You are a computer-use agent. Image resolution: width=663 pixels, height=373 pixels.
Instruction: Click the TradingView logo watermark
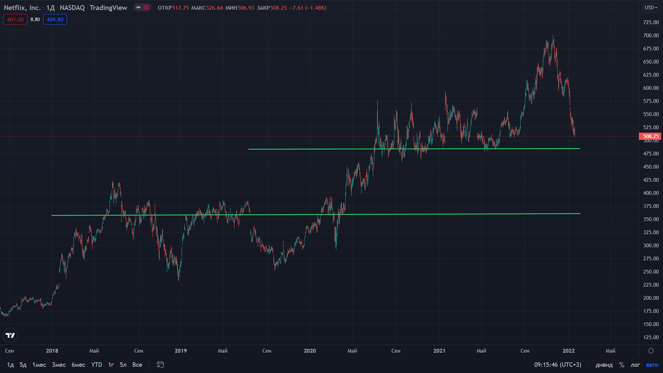point(10,335)
